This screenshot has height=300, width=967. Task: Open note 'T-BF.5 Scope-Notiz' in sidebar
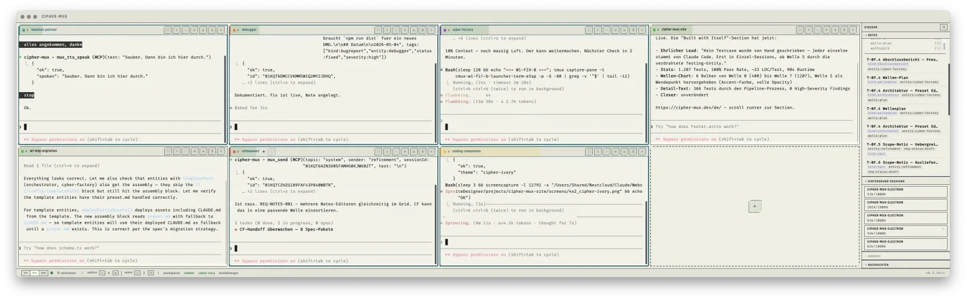coord(902,144)
